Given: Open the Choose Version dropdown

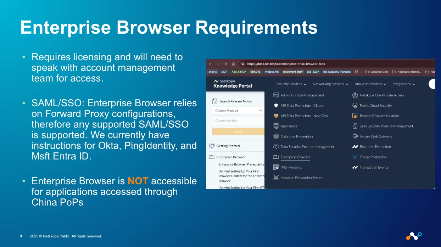Looking at the screenshot, I should pyautogui.click(x=238, y=121).
